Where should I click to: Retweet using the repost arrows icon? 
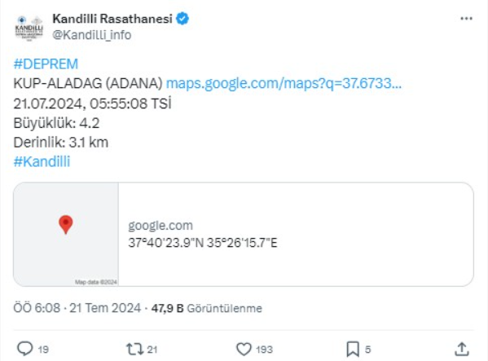pos(134,349)
